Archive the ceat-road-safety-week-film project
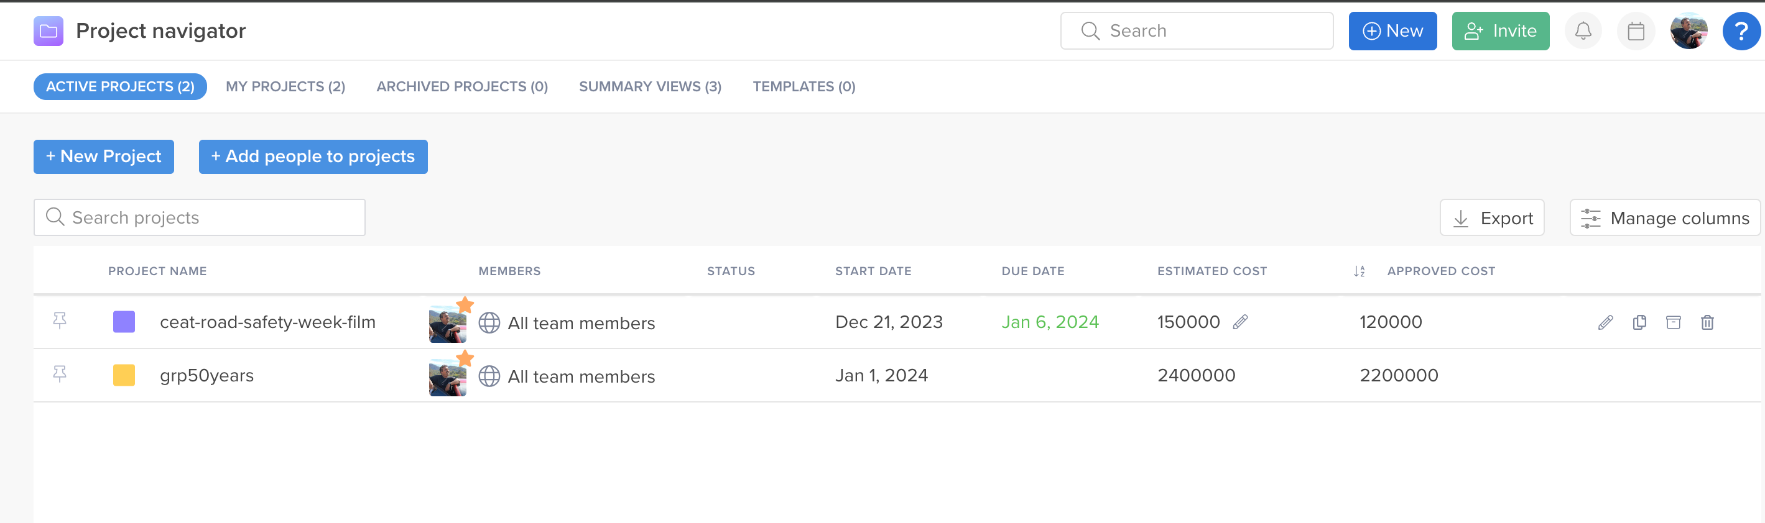This screenshot has height=523, width=1765. [1673, 322]
